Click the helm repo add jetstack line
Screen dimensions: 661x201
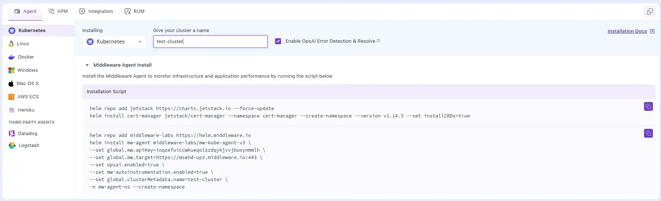(x=182, y=109)
